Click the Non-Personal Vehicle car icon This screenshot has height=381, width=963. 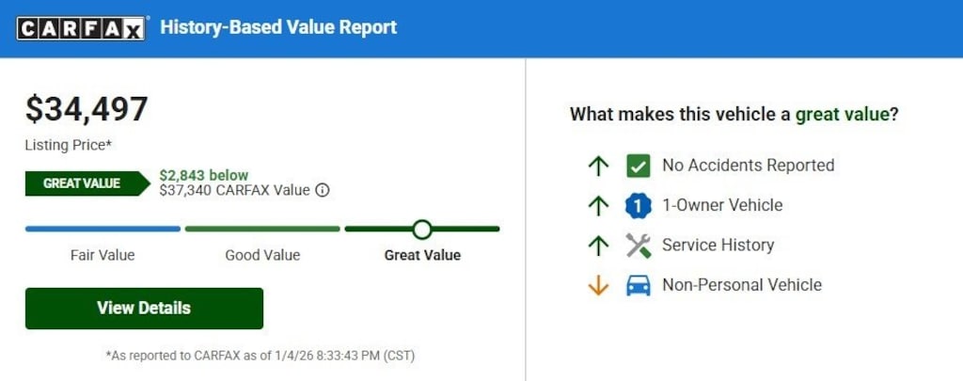coord(639,286)
